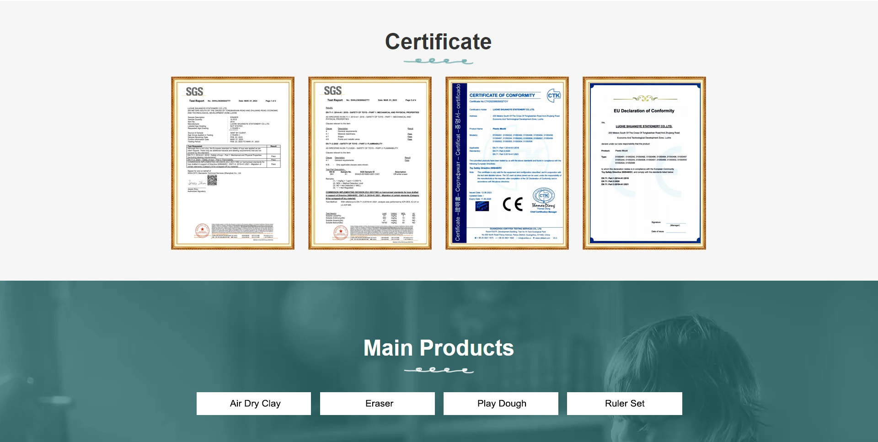Click the Main Products heading

click(x=439, y=348)
